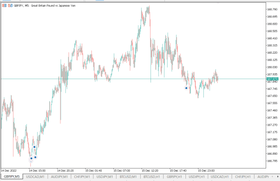Click the 167.650 price scale label

272,96
